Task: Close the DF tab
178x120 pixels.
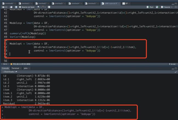Action: point(129,4)
